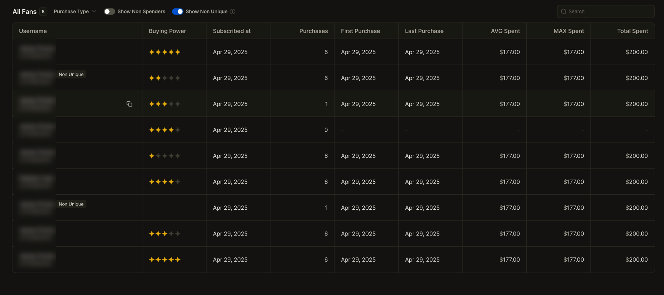The height and width of the screenshot is (295, 664).
Task: Open the first fan's blurred avatar
Action: (36, 52)
